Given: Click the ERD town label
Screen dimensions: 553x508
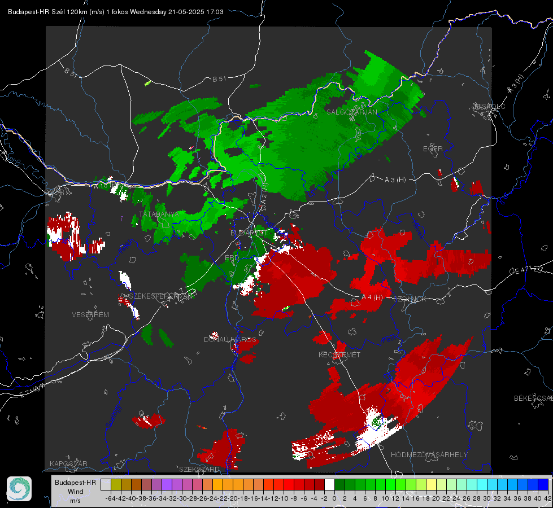Looking at the screenshot, I should tap(232, 258).
